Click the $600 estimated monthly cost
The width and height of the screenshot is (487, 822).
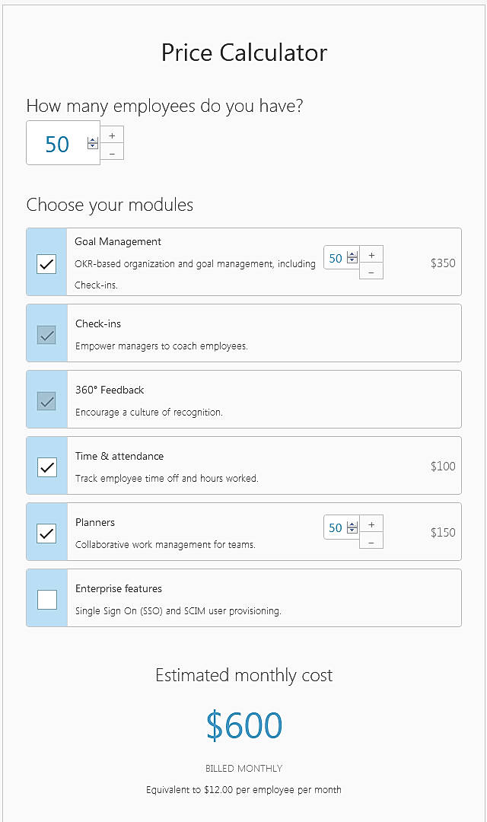(x=243, y=725)
